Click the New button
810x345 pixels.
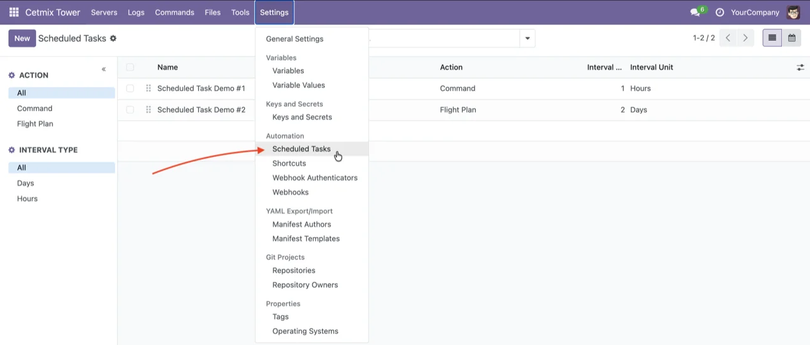point(22,39)
